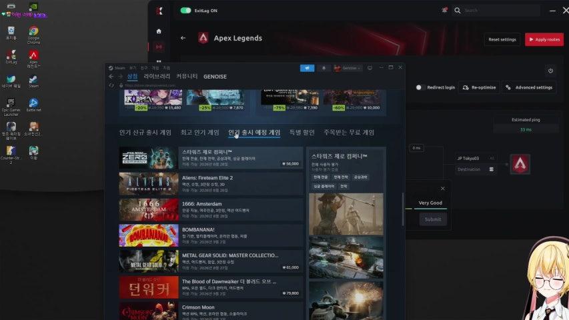This screenshot has height=320, width=569.
Task: Click the 0 ms latency label in route map
Action: point(416,148)
